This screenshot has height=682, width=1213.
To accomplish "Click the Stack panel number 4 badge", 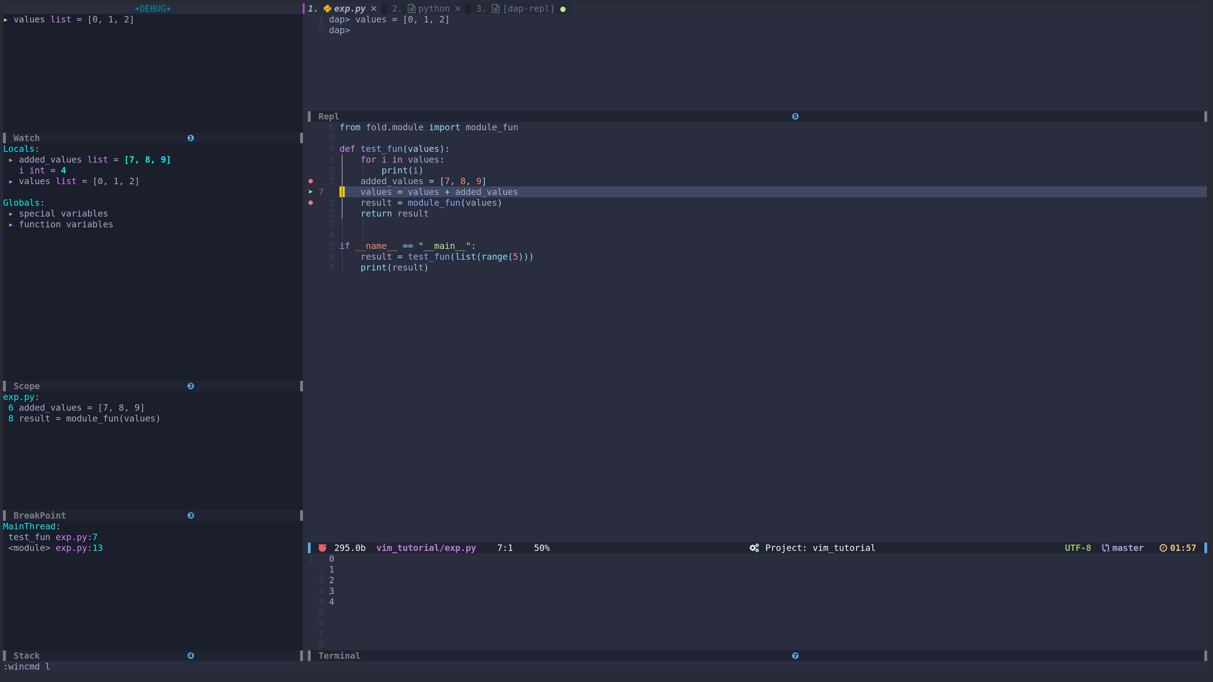I will [191, 656].
